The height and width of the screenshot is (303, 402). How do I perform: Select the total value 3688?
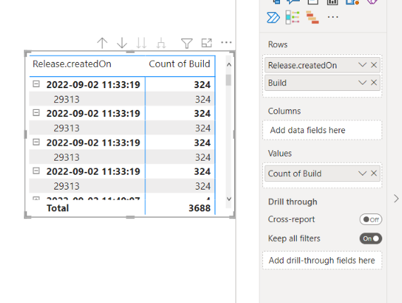pyautogui.click(x=200, y=209)
